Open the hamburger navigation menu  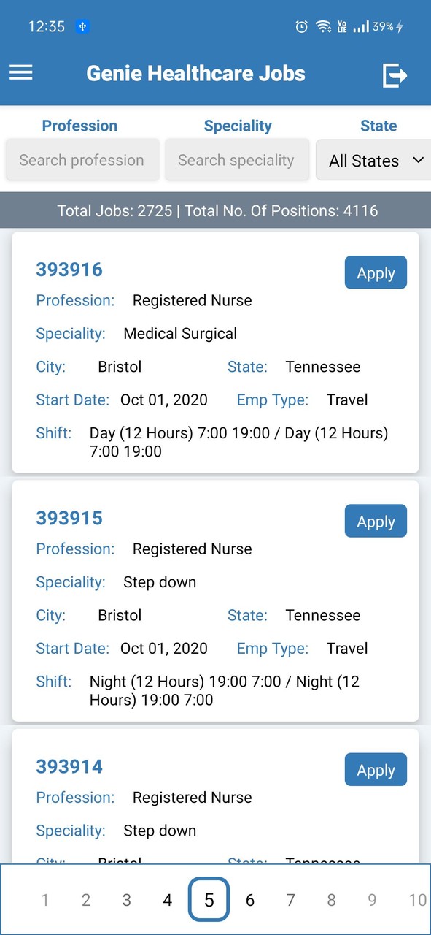coord(20,72)
